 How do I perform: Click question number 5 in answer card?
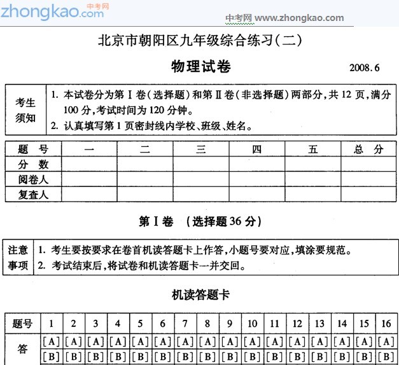[x=141, y=324]
